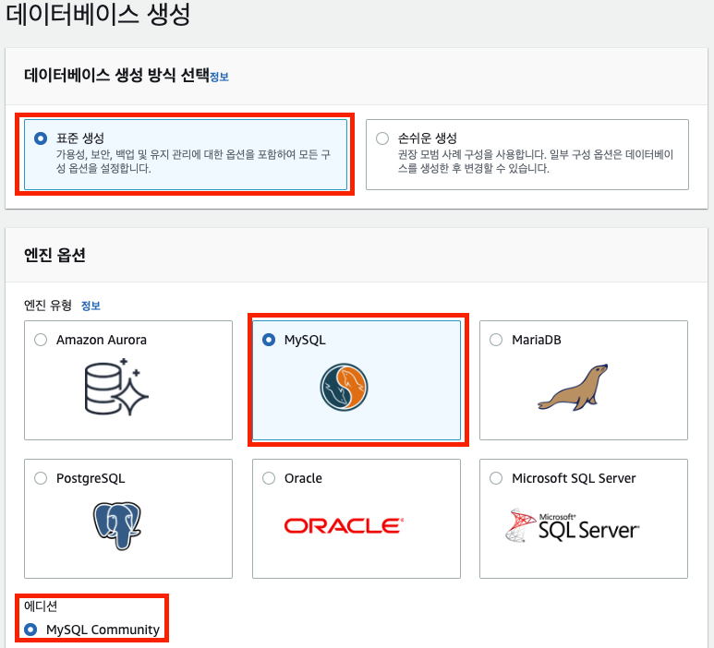Click the MariaDB seal logo
This screenshot has width=714, height=648.
coord(573,388)
